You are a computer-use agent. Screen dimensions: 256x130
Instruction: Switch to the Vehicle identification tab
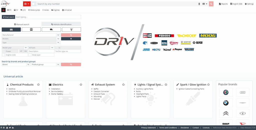click(61, 24)
